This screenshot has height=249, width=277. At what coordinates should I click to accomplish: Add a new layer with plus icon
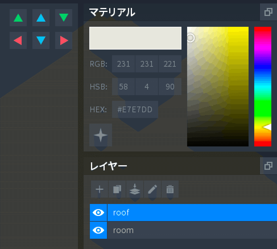pos(100,189)
